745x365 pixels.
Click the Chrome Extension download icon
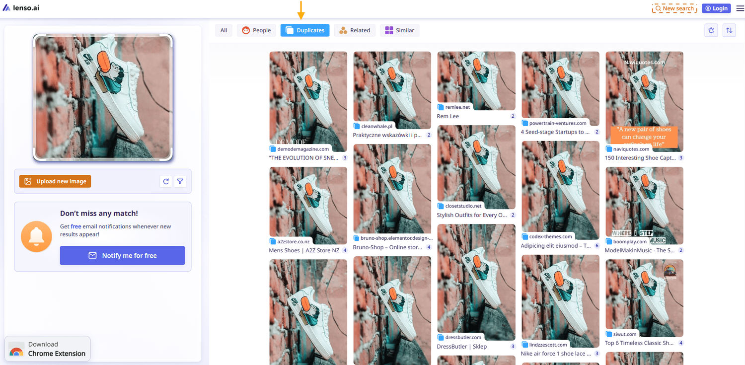tap(16, 350)
